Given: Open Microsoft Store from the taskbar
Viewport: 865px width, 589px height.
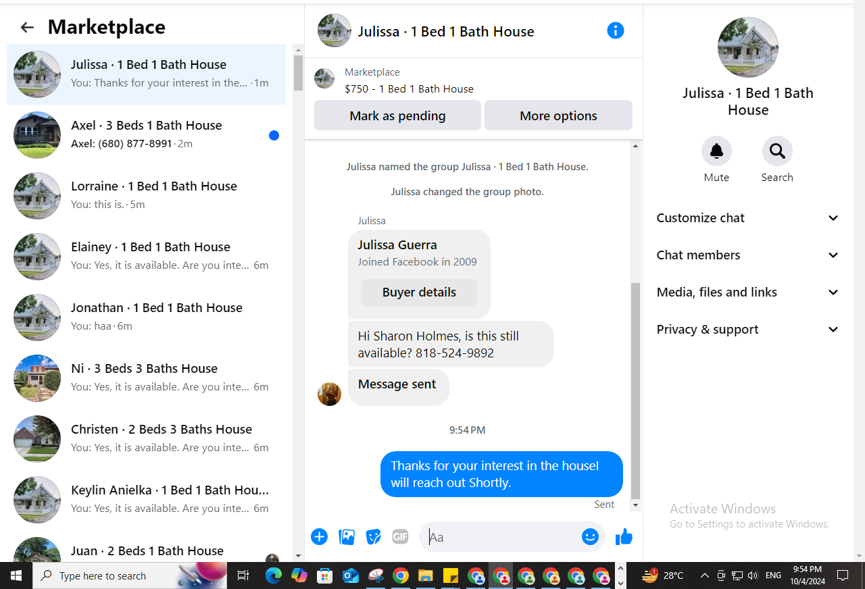Looking at the screenshot, I should point(325,575).
